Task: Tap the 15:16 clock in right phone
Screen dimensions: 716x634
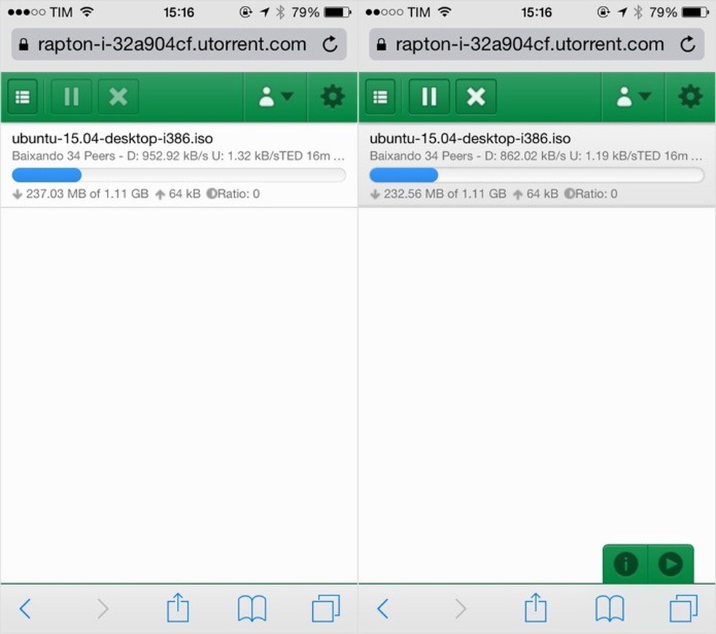Action: 536,12
